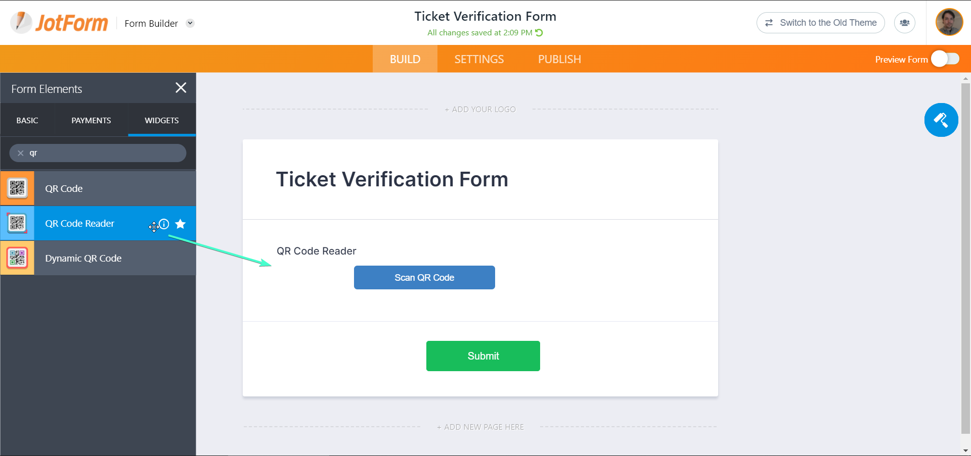Click the collaborators icon in the header

[x=904, y=23]
